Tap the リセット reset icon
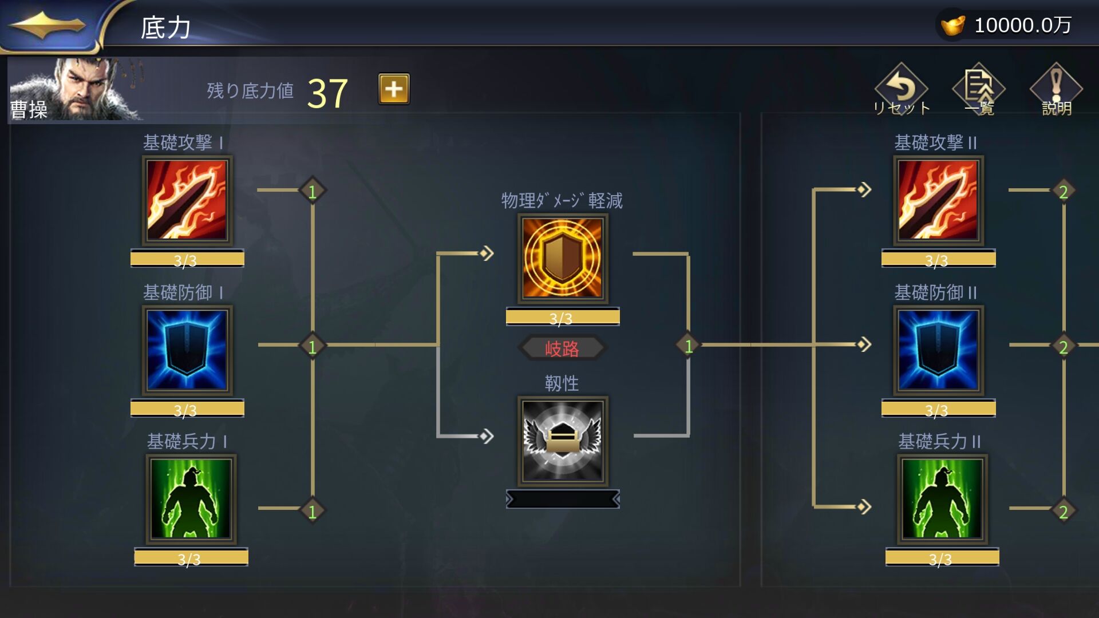 point(902,89)
